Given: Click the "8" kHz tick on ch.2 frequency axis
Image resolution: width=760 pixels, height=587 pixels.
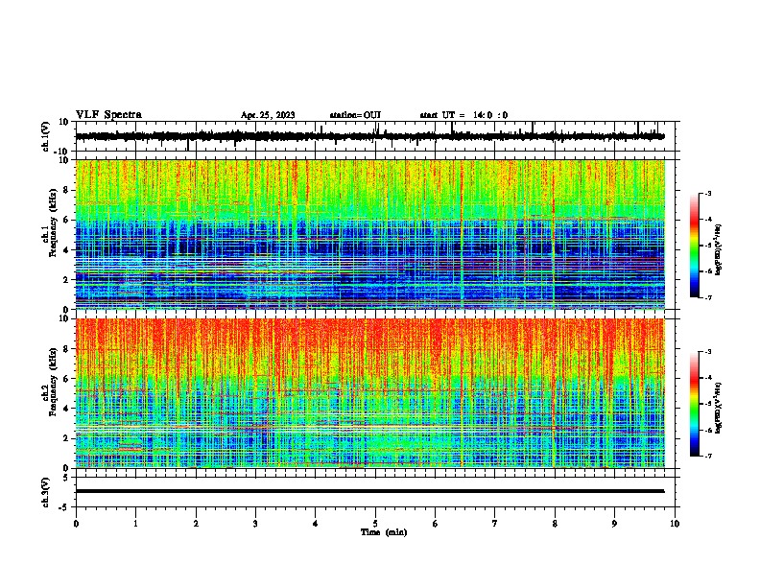Looking at the screenshot, I should (x=66, y=349).
